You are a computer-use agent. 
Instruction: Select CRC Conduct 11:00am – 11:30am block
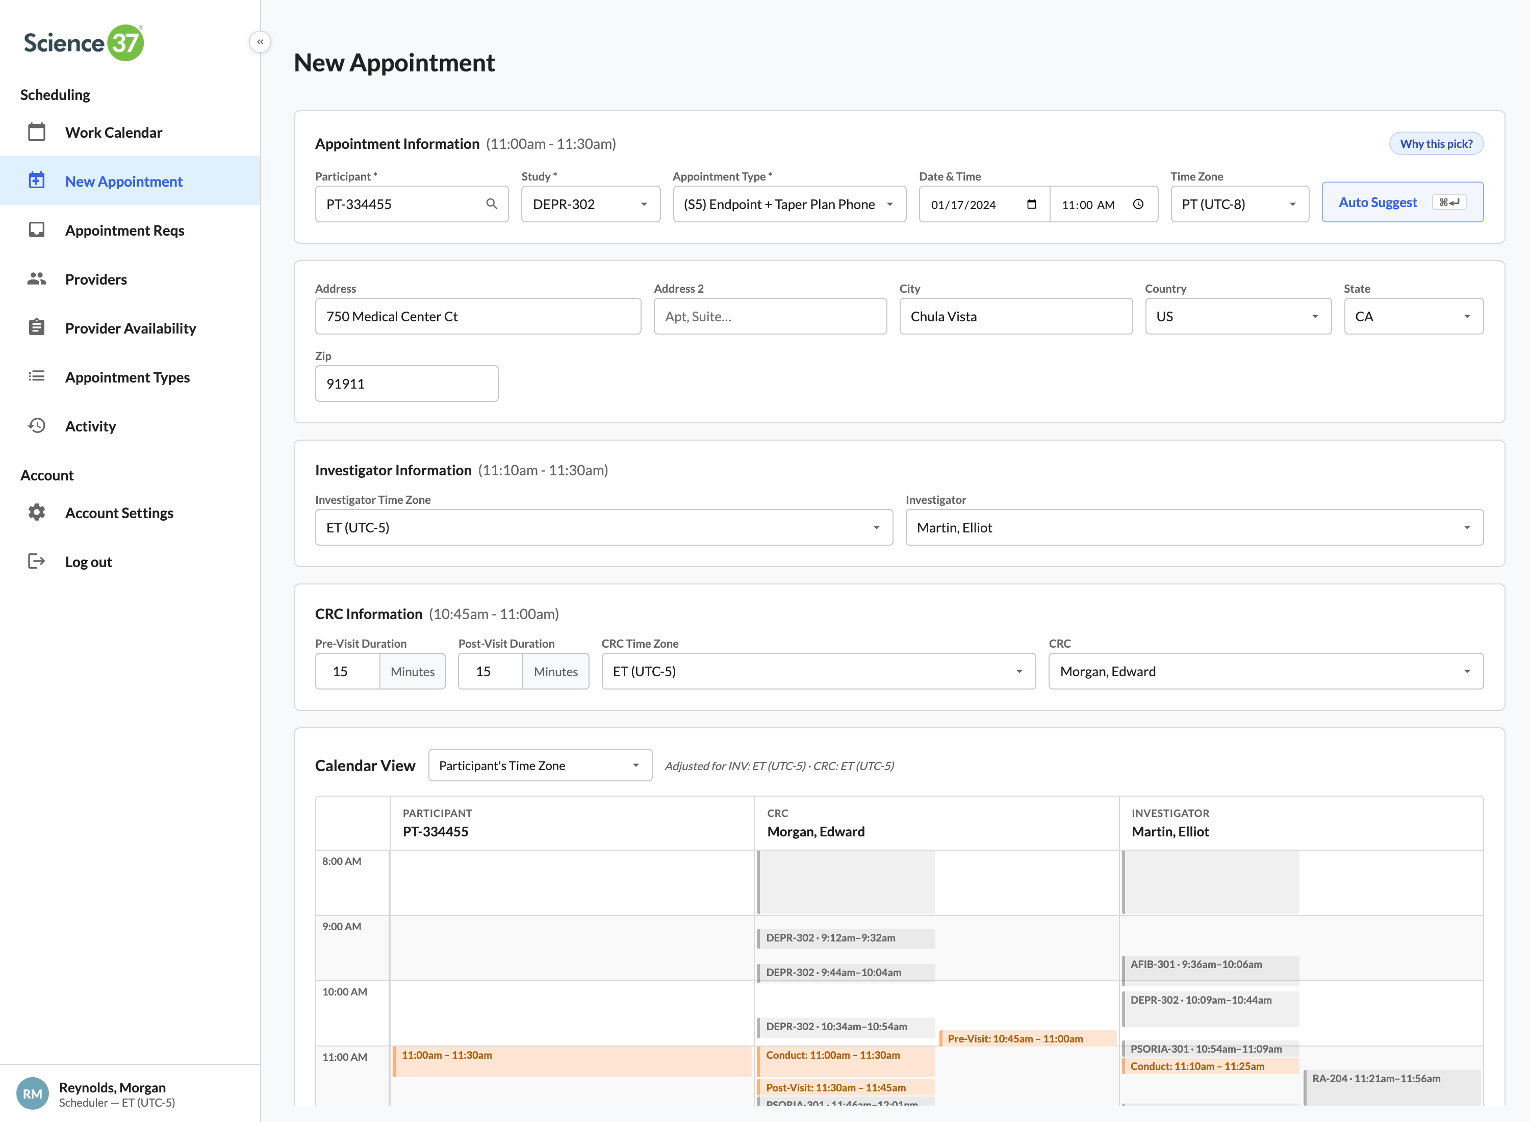point(846,1061)
